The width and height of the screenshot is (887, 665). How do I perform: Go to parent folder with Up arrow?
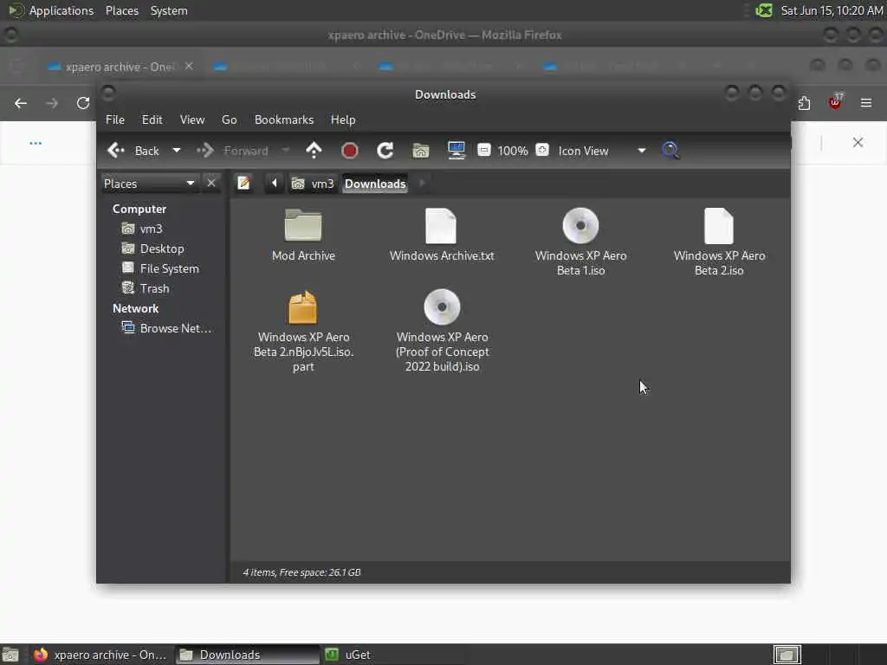(314, 151)
